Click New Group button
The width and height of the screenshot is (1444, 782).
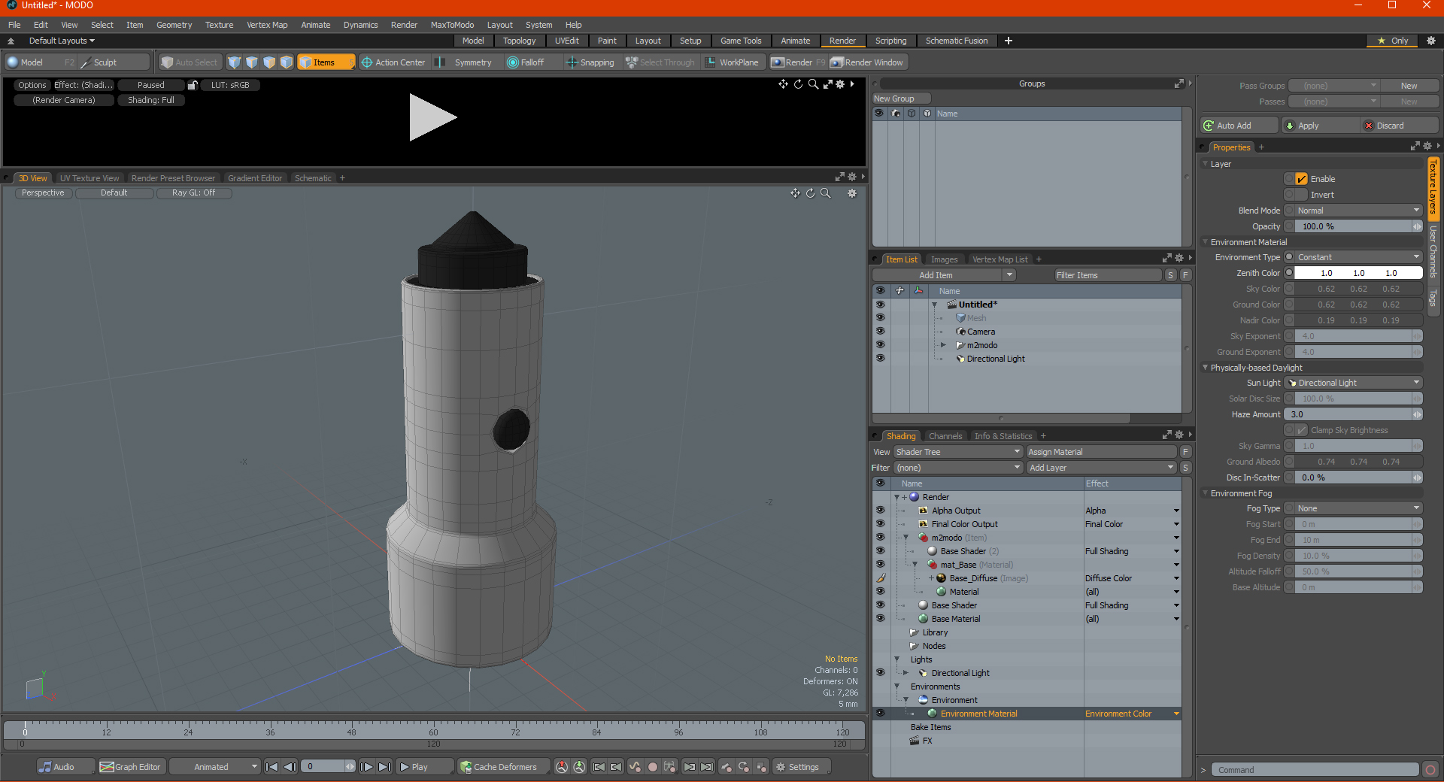coord(901,99)
